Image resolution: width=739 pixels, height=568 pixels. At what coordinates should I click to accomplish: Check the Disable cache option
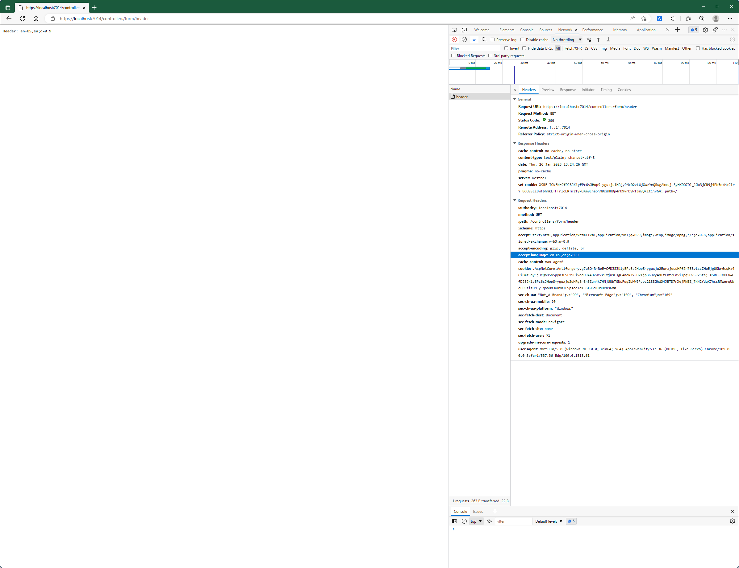[x=522, y=39]
